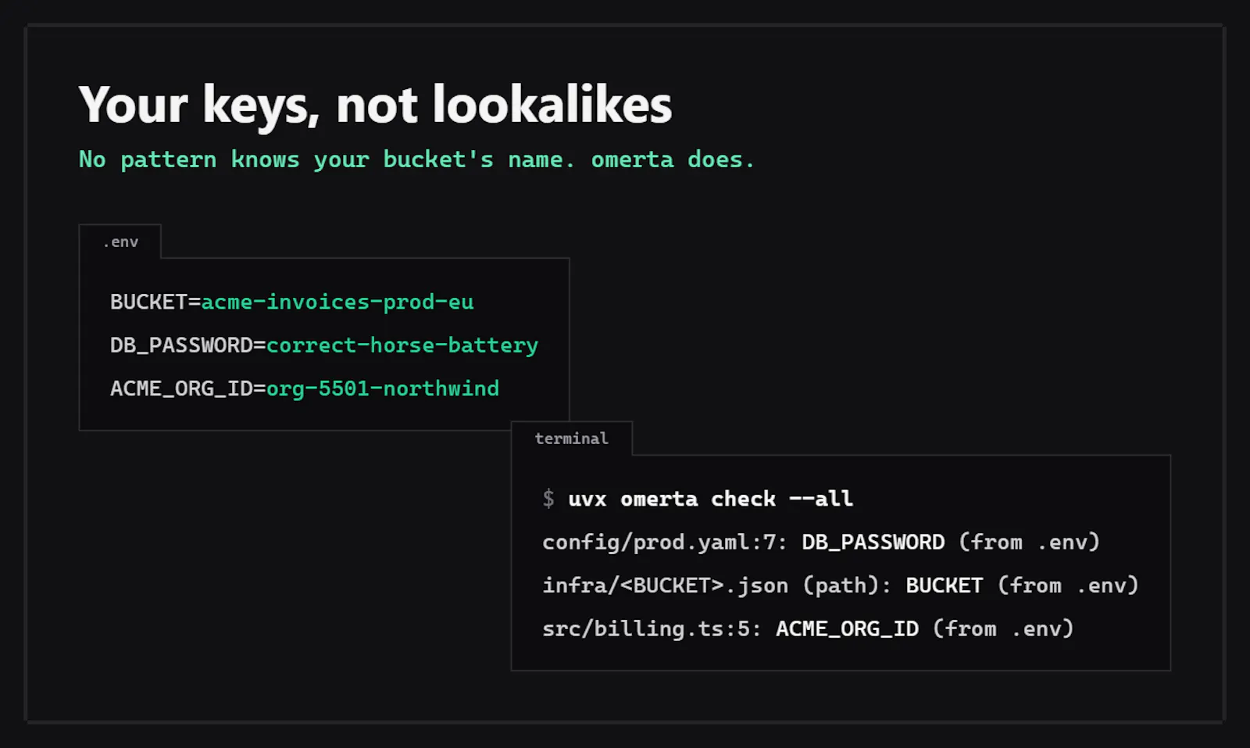Click the terminal $ prompt symbol
The image size is (1250, 748).
click(x=548, y=499)
